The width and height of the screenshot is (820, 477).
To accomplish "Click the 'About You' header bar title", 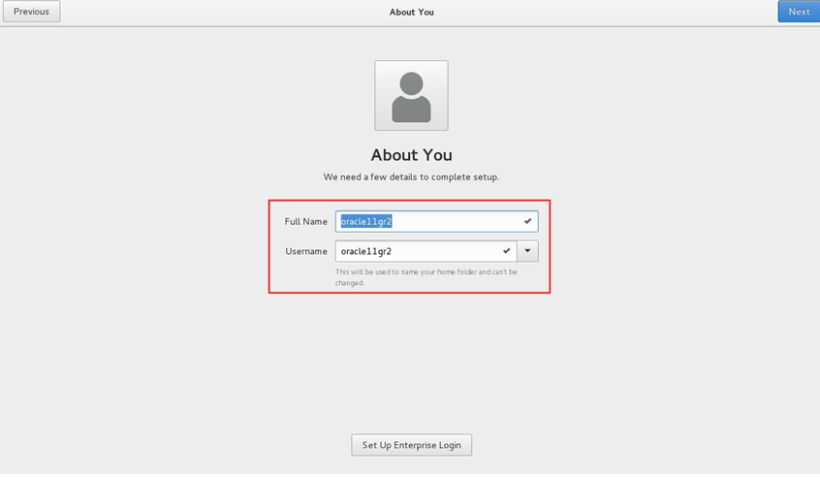I will point(412,12).
